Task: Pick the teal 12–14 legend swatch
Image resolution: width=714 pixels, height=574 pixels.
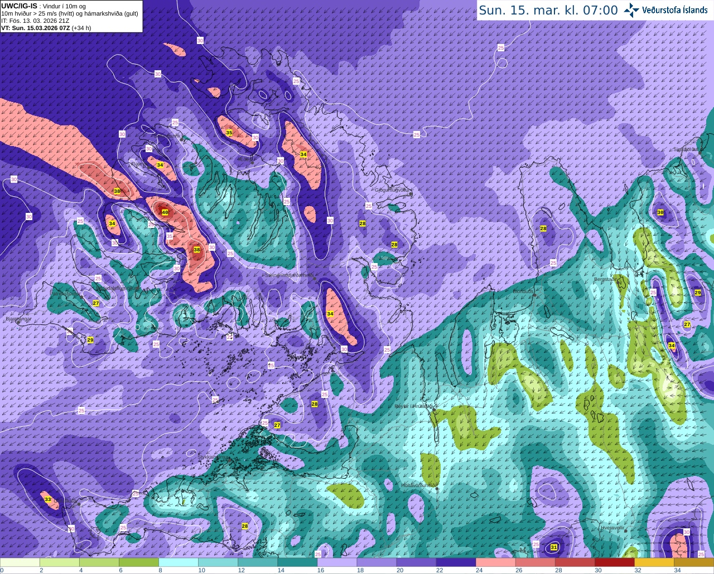Action: [x=258, y=562]
